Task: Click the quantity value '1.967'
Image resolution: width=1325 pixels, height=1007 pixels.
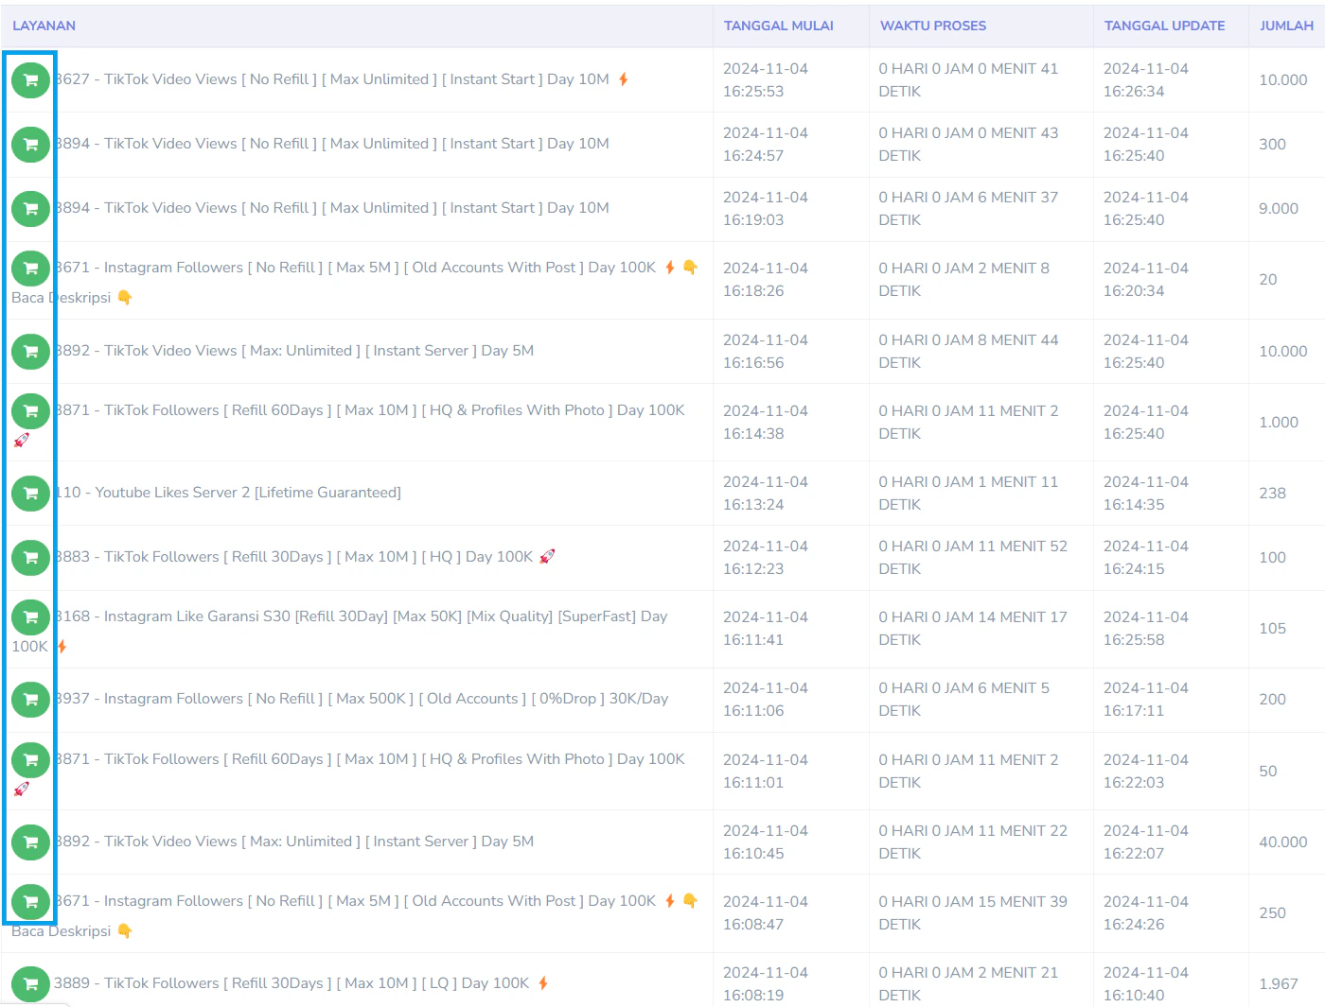Action: point(1278,984)
